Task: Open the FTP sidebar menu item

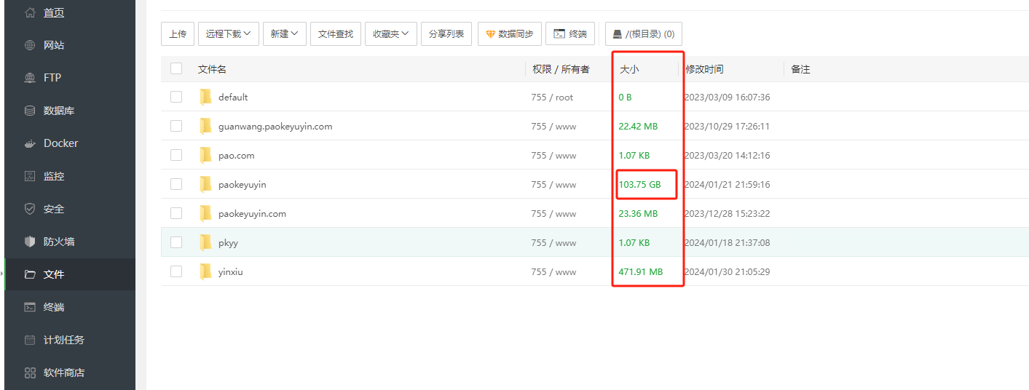Action: pyautogui.click(x=52, y=78)
